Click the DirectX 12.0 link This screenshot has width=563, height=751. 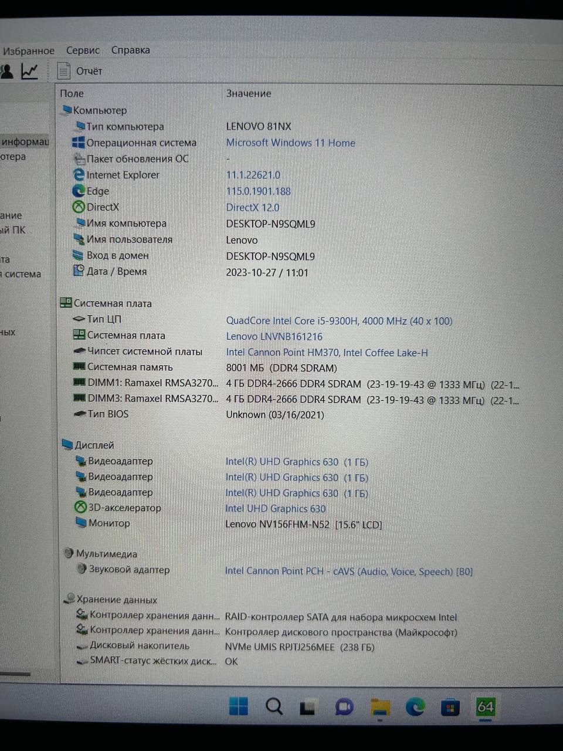(253, 207)
